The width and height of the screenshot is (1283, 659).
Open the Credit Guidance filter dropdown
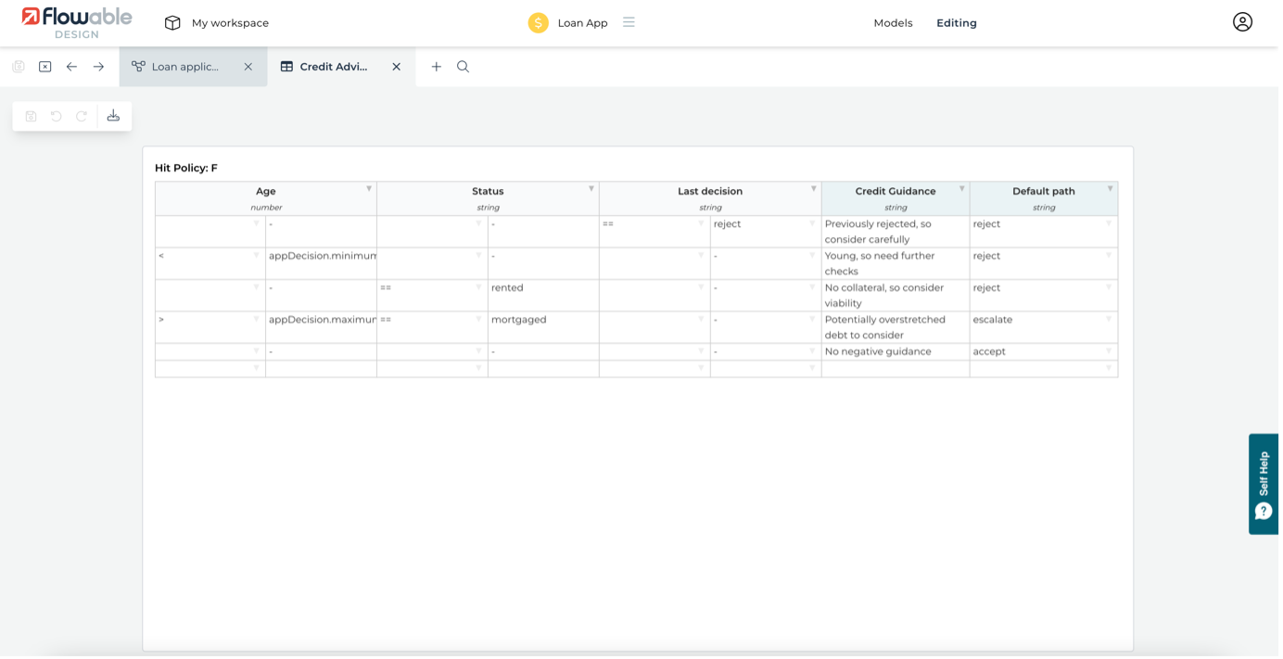[961, 186]
